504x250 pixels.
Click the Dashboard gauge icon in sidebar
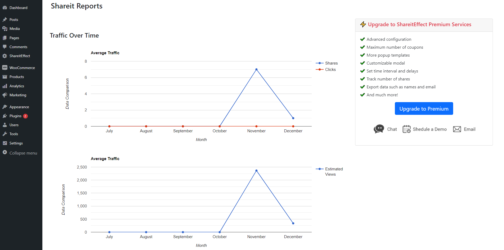pyautogui.click(x=5, y=8)
